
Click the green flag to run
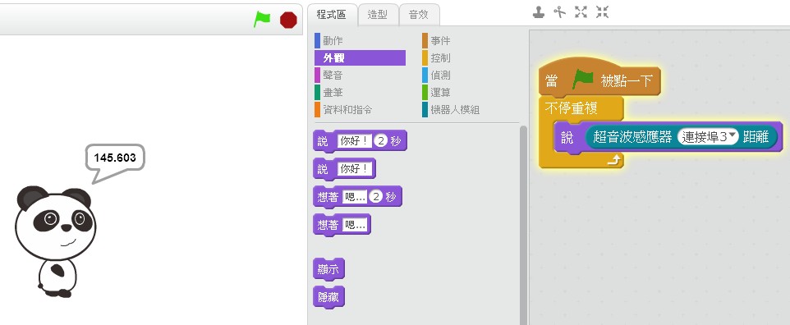click(x=262, y=20)
